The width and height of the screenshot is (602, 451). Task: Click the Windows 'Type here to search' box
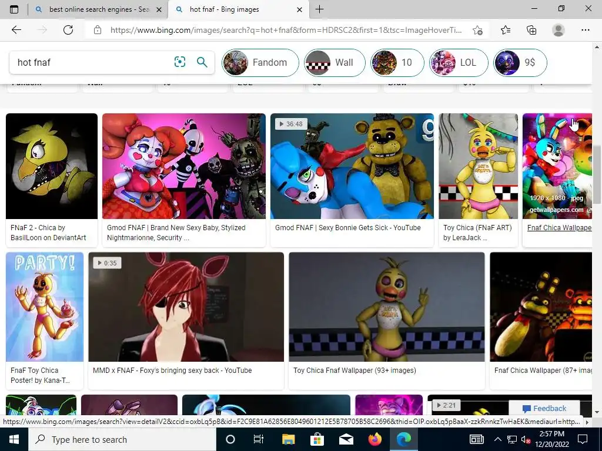tap(122, 439)
